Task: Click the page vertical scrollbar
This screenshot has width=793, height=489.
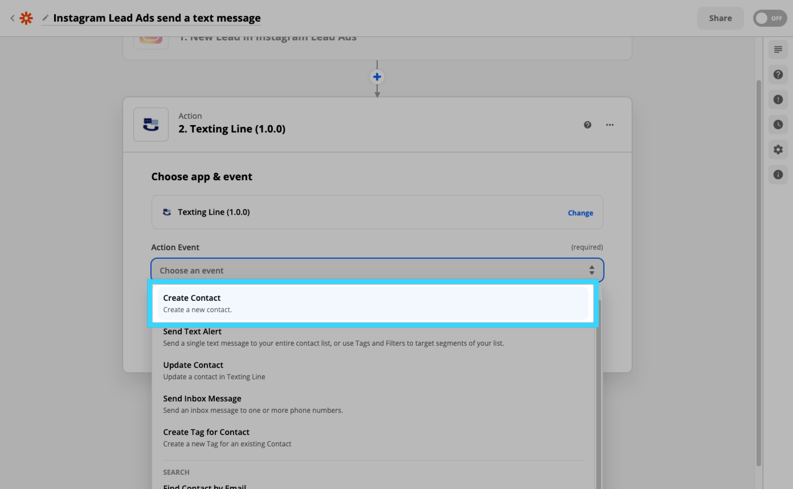Action: 758,273
